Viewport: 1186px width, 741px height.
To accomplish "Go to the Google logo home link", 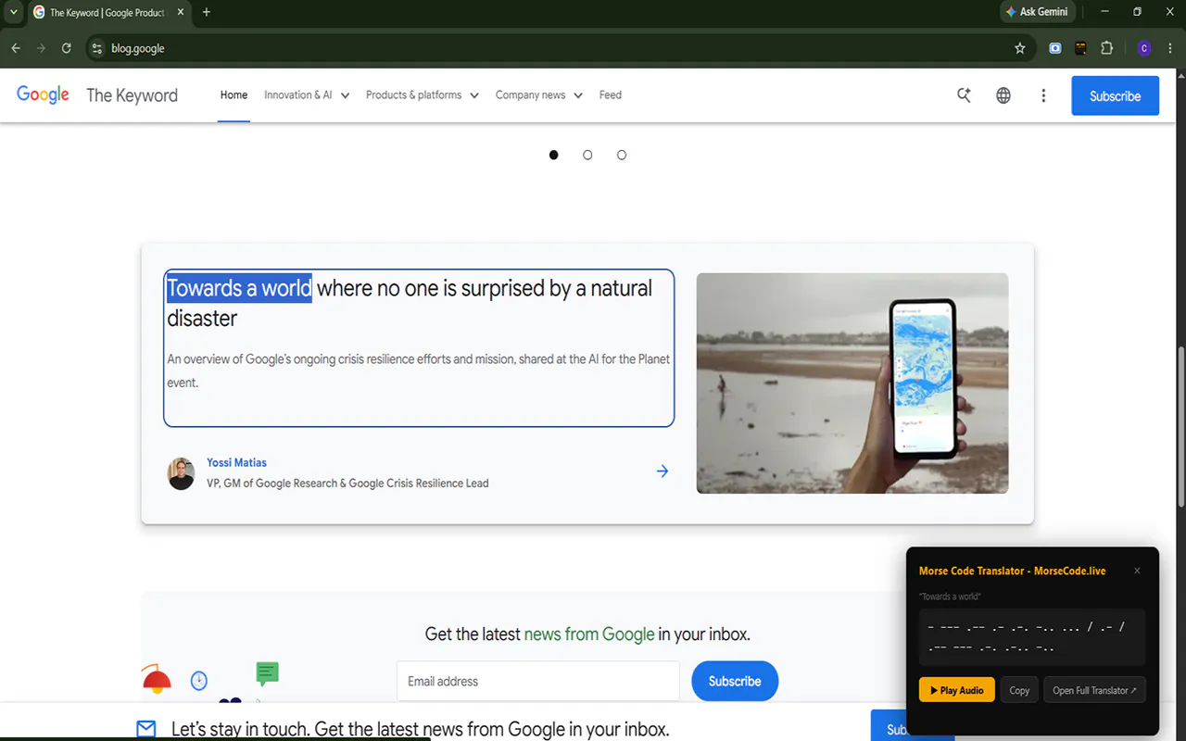I will coord(43,94).
